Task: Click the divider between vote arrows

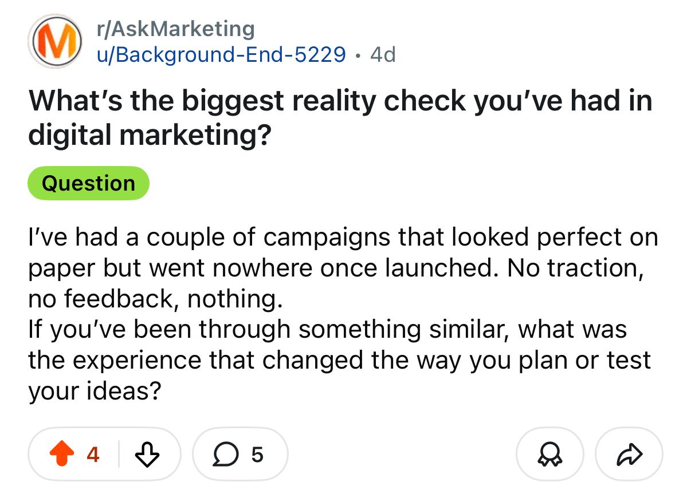Action: pyautogui.click(x=119, y=455)
